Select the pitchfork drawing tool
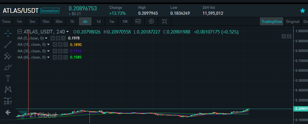The width and height of the screenshot is (308, 124). tap(8, 56)
